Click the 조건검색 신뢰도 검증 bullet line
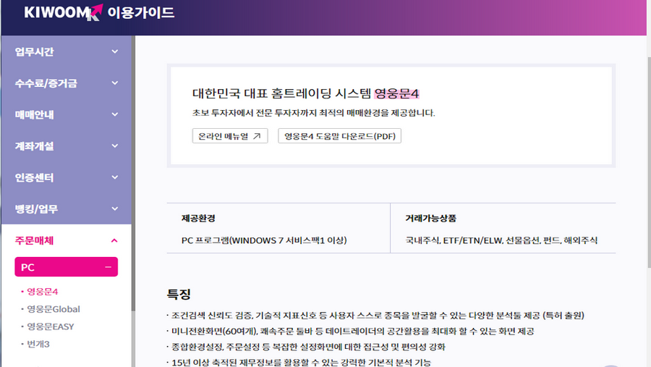 point(375,316)
